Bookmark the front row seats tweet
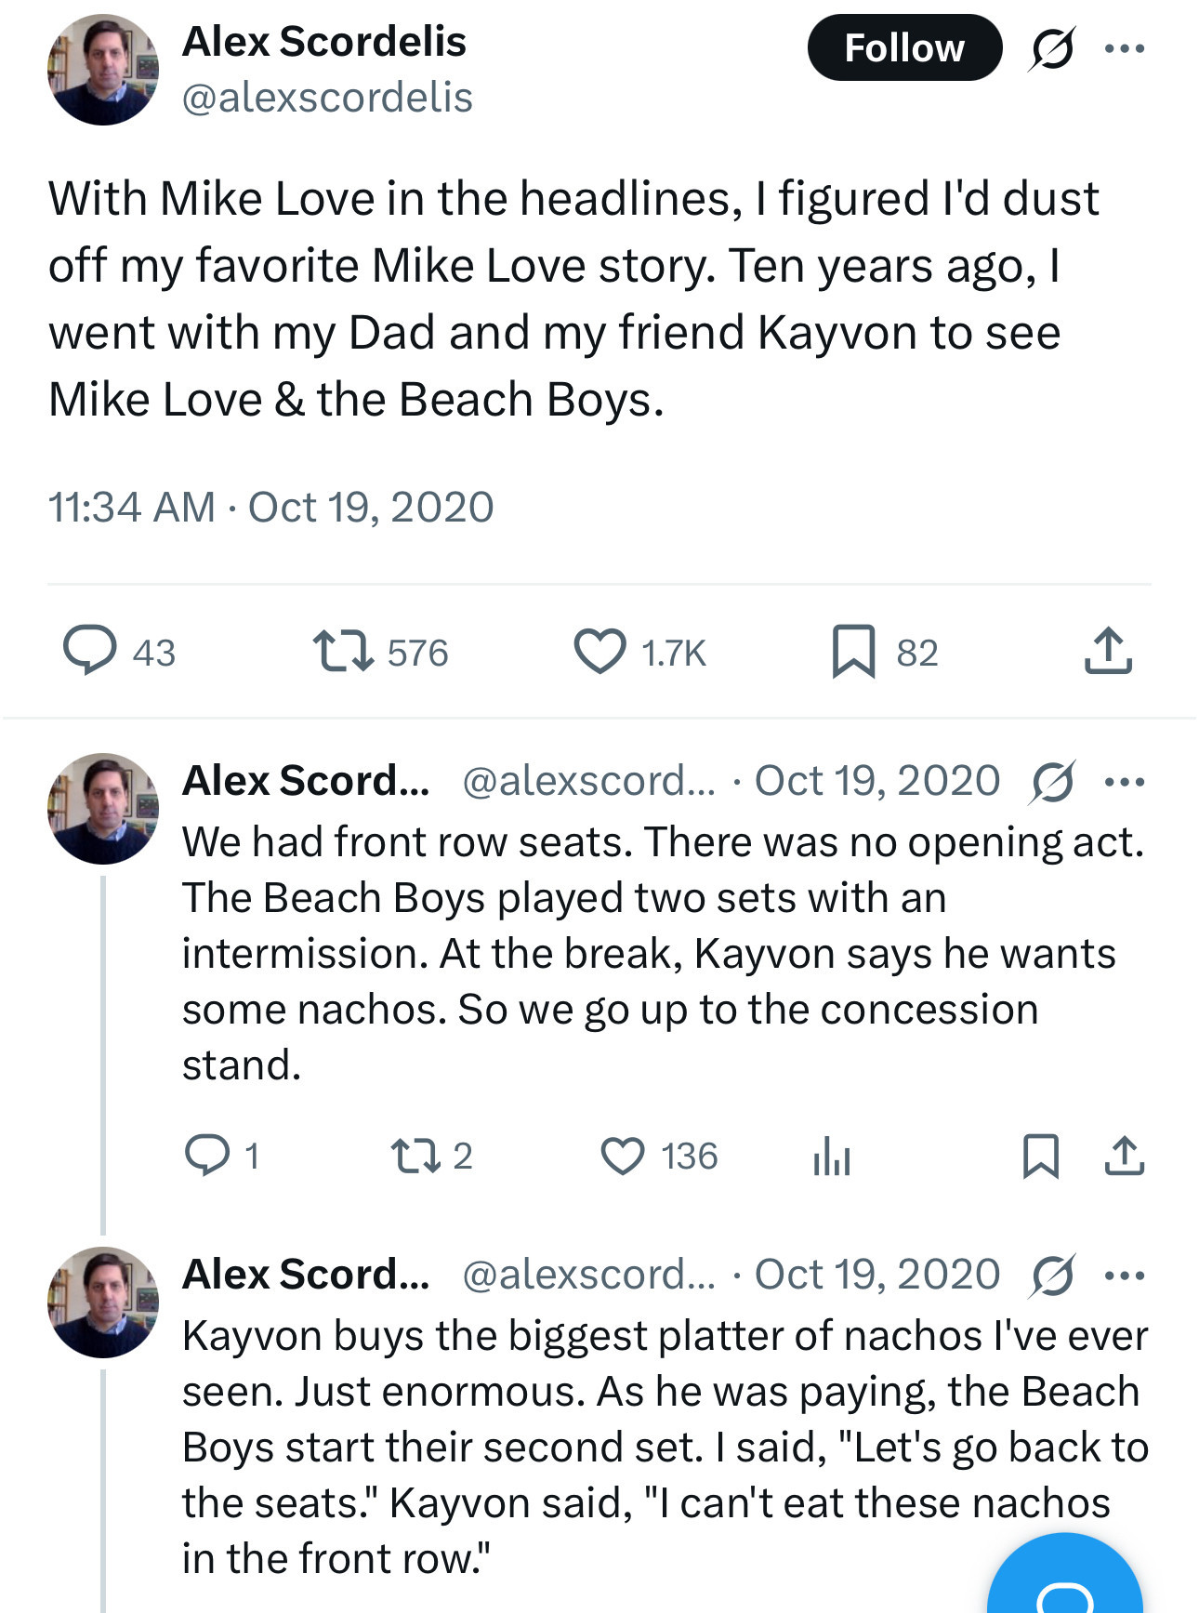Screen dimensions: 1199x1613 click(1040, 1156)
